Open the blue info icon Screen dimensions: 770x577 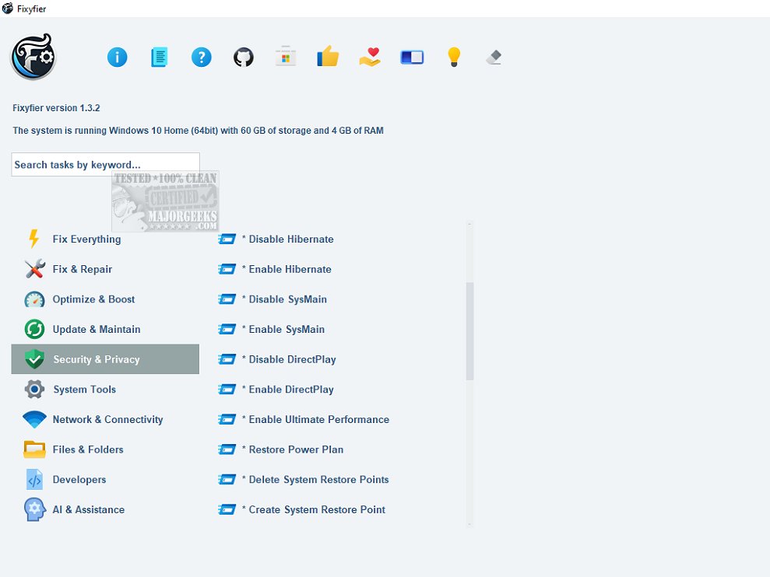click(117, 58)
